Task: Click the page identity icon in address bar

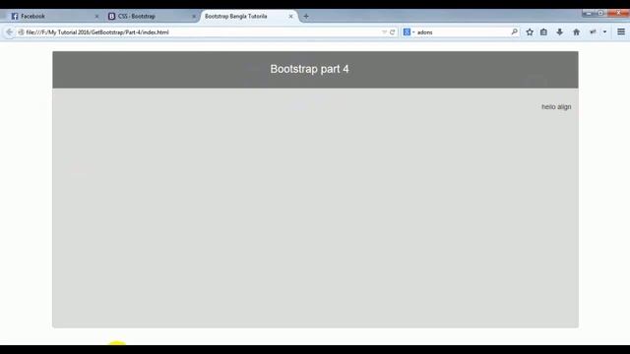Action: (21, 32)
